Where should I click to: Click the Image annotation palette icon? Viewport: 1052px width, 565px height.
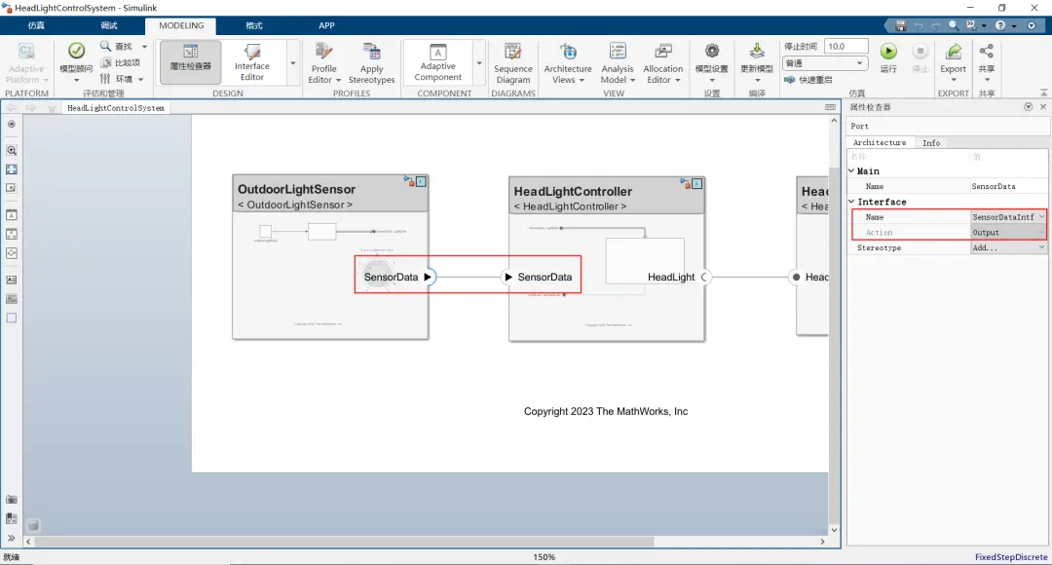click(12, 299)
